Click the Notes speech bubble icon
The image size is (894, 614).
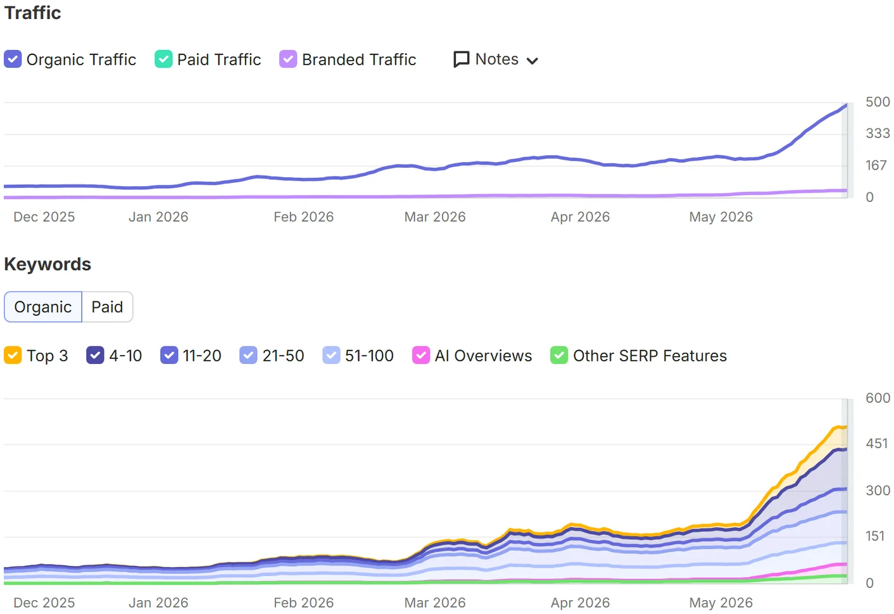pos(462,60)
